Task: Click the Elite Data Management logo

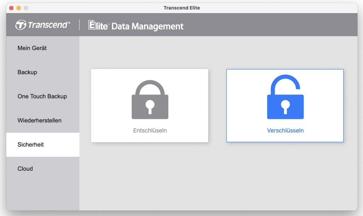Action: (x=136, y=25)
